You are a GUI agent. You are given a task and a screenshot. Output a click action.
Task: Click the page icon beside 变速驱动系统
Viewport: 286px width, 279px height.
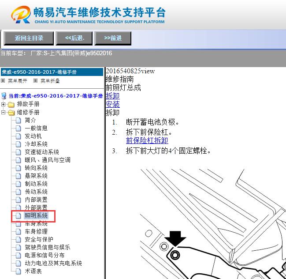point(18,152)
